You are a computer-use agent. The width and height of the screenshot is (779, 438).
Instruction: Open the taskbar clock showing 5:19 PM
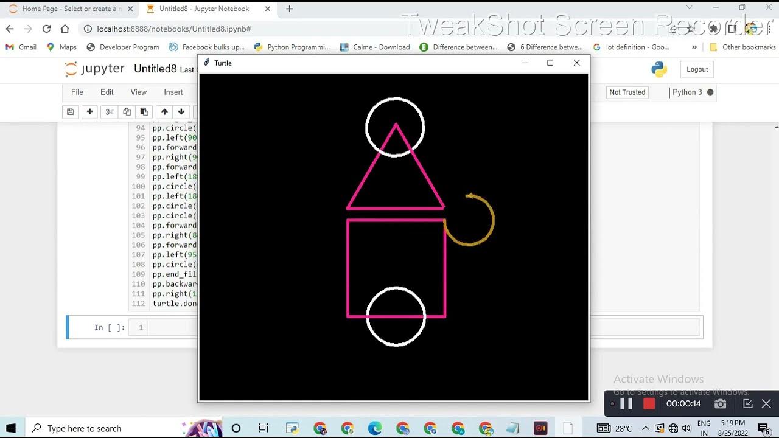pos(732,428)
